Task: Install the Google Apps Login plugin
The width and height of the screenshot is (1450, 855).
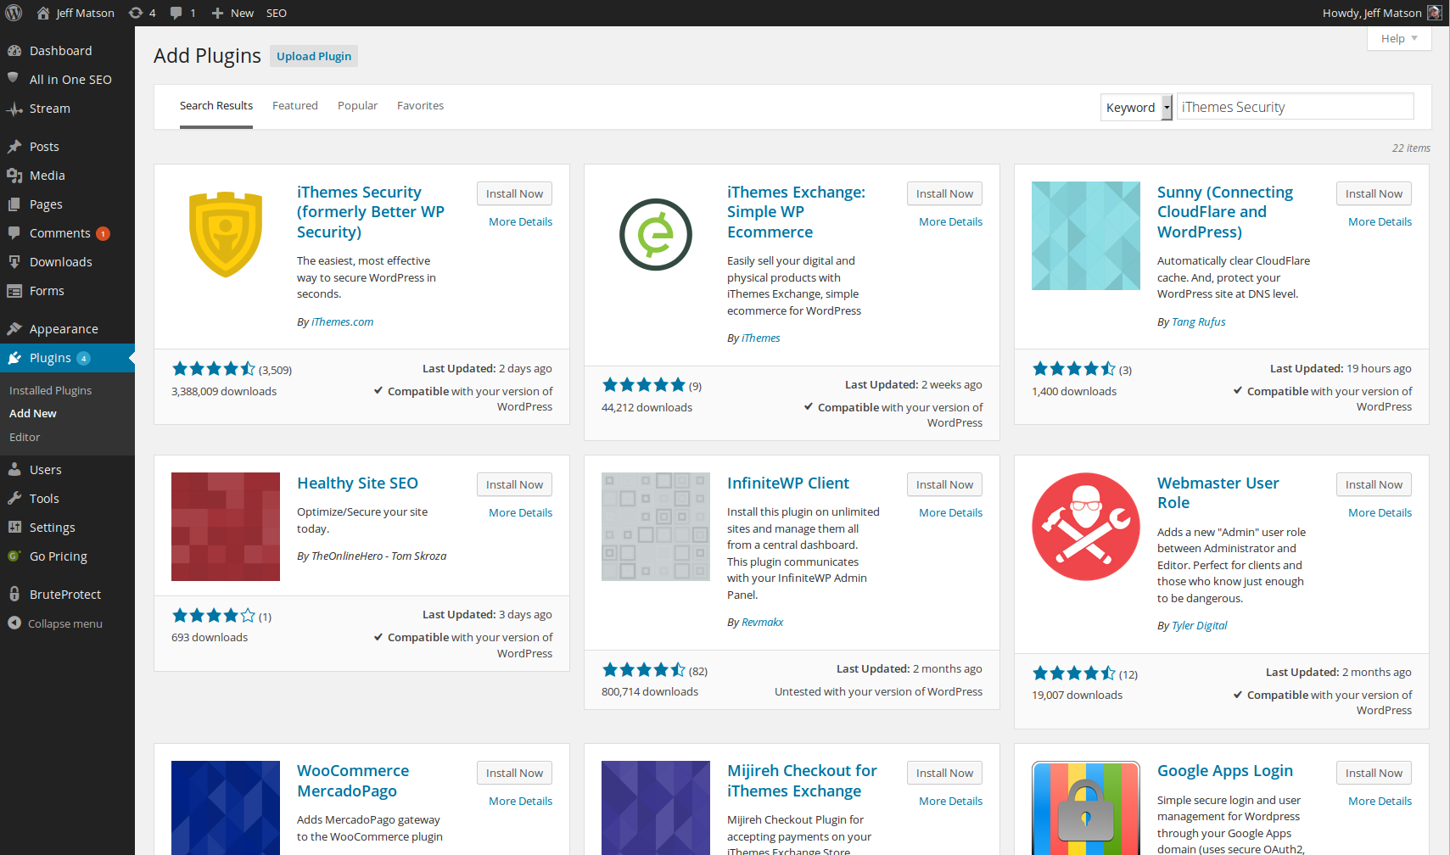Action: pyautogui.click(x=1374, y=773)
